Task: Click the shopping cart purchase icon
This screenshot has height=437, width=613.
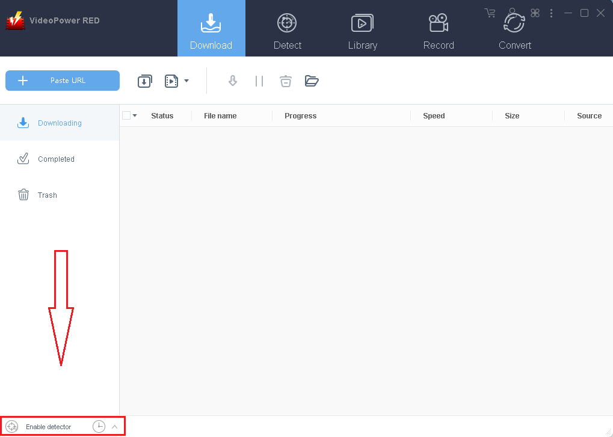Action: (490, 13)
